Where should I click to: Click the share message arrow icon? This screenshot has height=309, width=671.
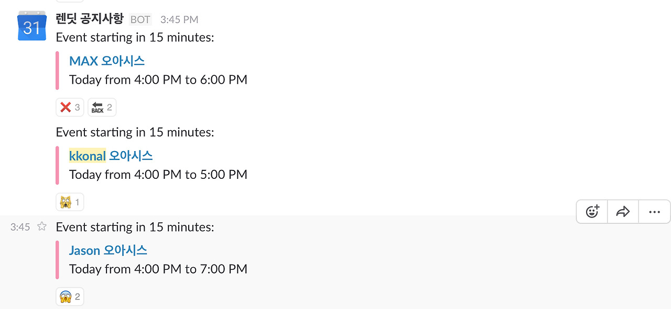(623, 212)
